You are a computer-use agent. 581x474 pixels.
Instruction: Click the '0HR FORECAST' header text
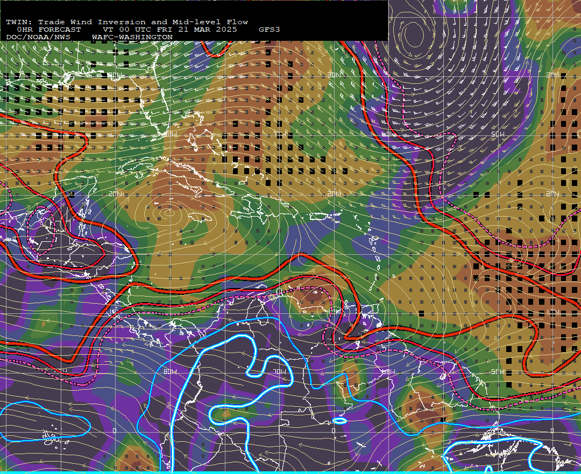click(x=49, y=30)
